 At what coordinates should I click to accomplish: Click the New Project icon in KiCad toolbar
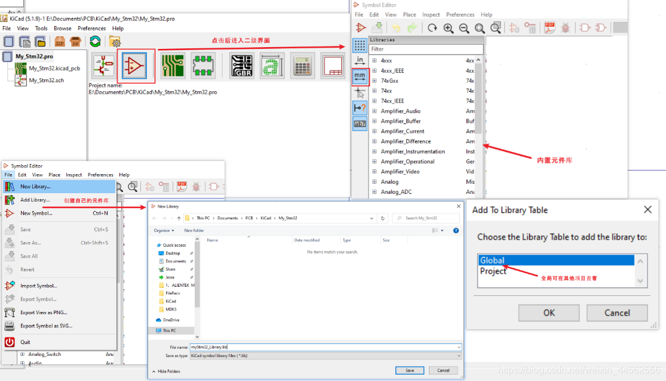click(8, 42)
